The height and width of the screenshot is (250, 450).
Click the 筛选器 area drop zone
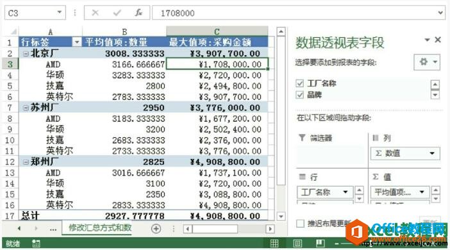[x=331, y=155]
